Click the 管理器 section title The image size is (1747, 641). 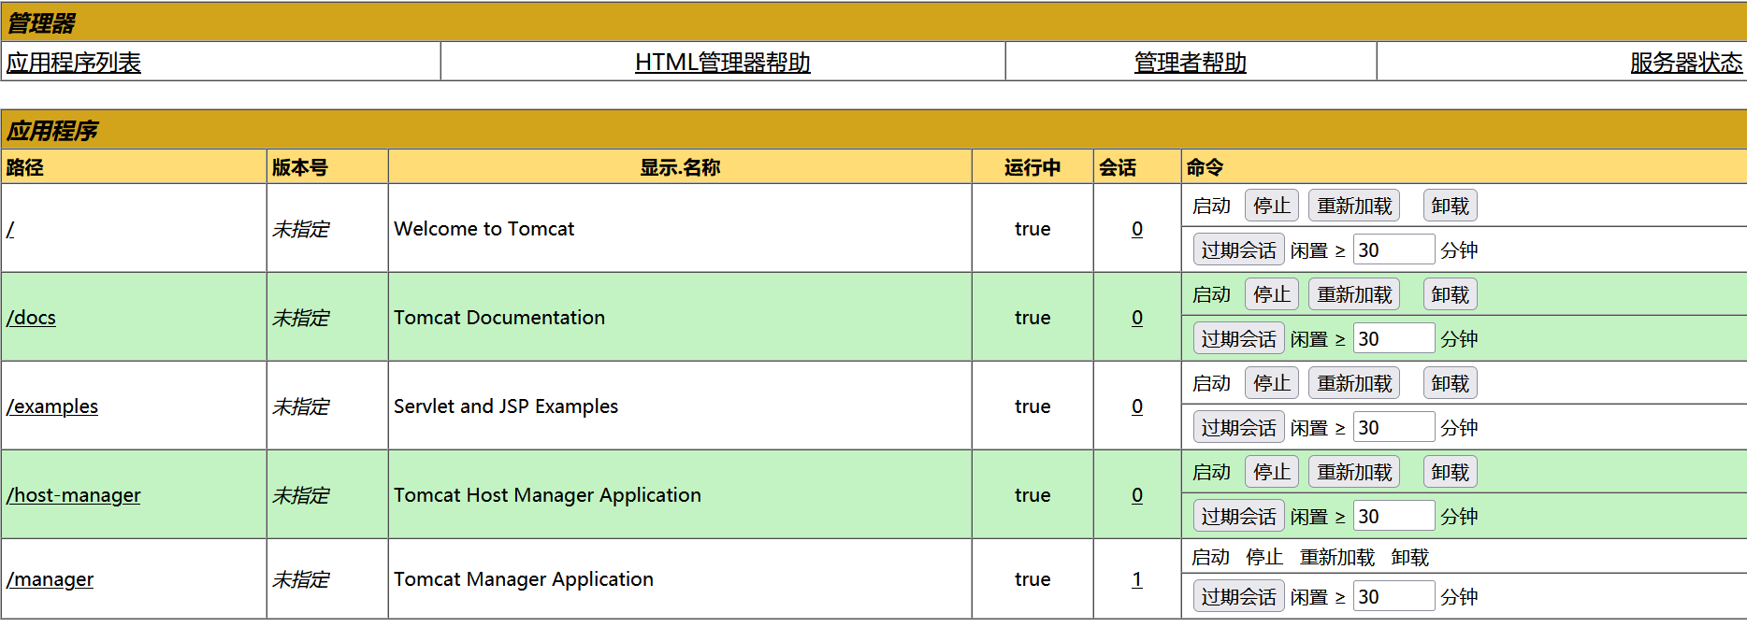[x=41, y=22]
